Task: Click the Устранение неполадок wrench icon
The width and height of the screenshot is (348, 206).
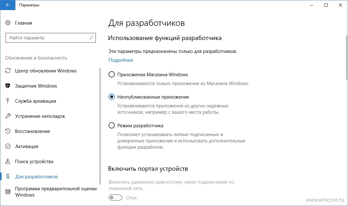Action: [8, 116]
